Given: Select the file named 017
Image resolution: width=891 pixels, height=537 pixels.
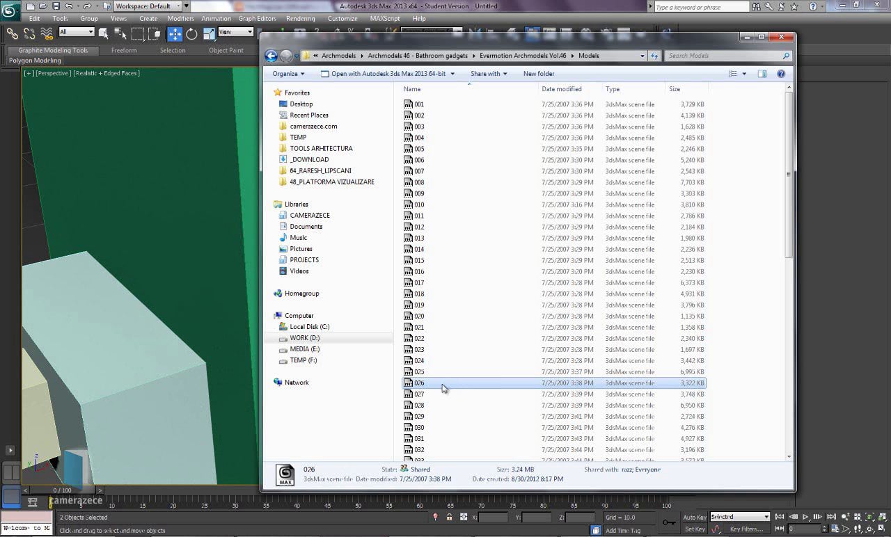Looking at the screenshot, I should 554,283.
